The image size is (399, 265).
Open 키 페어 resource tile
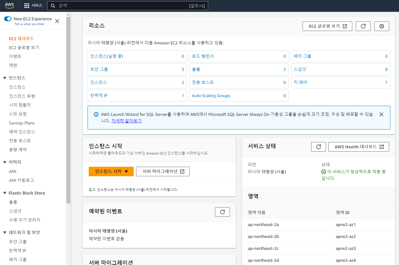click(341, 82)
